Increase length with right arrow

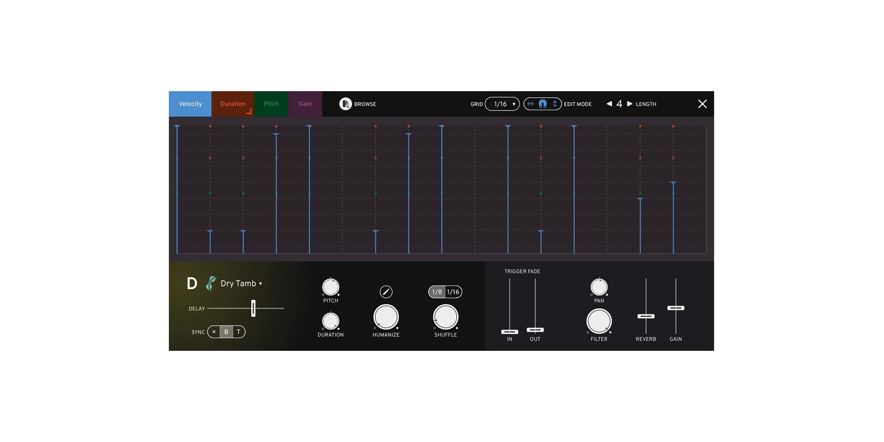click(x=630, y=104)
